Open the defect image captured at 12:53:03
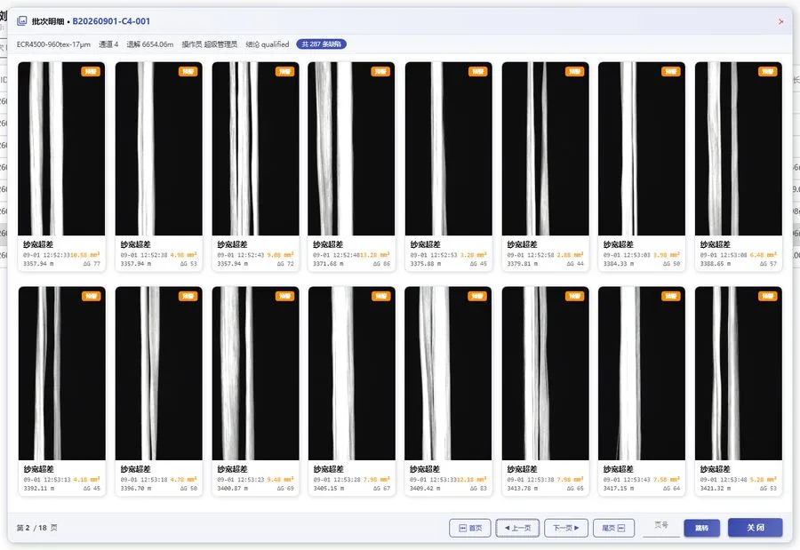The height and width of the screenshot is (550, 800). (642, 148)
